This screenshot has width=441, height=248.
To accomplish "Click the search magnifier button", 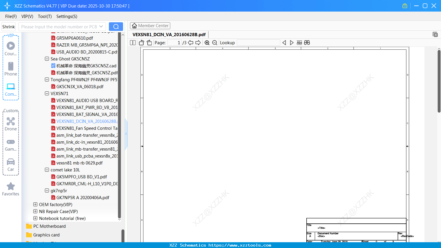I will 116,27.
